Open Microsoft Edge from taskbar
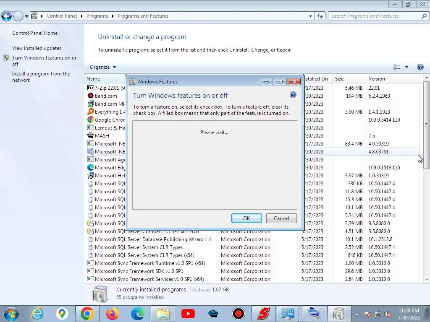Image resolution: width=430 pixels, height=322 pixels. tap(138, 314)
